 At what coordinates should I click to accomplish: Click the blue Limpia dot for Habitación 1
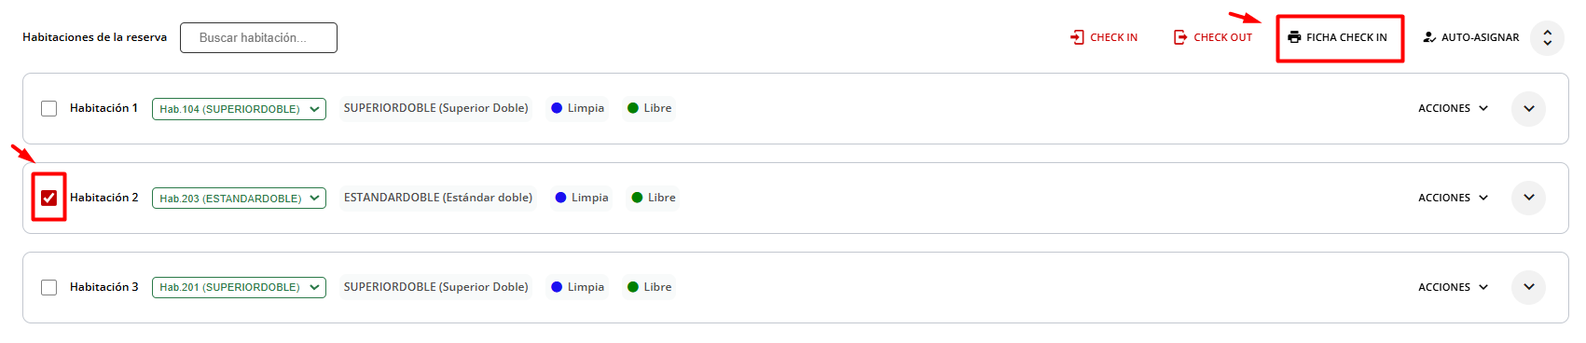click(557, 108)
